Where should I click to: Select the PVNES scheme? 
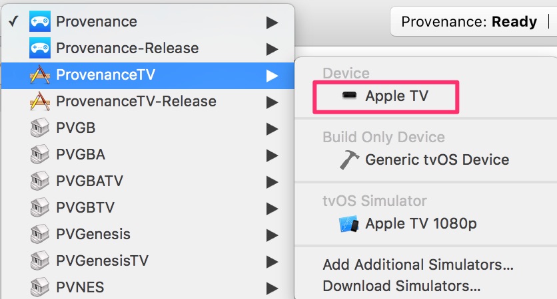80,288
